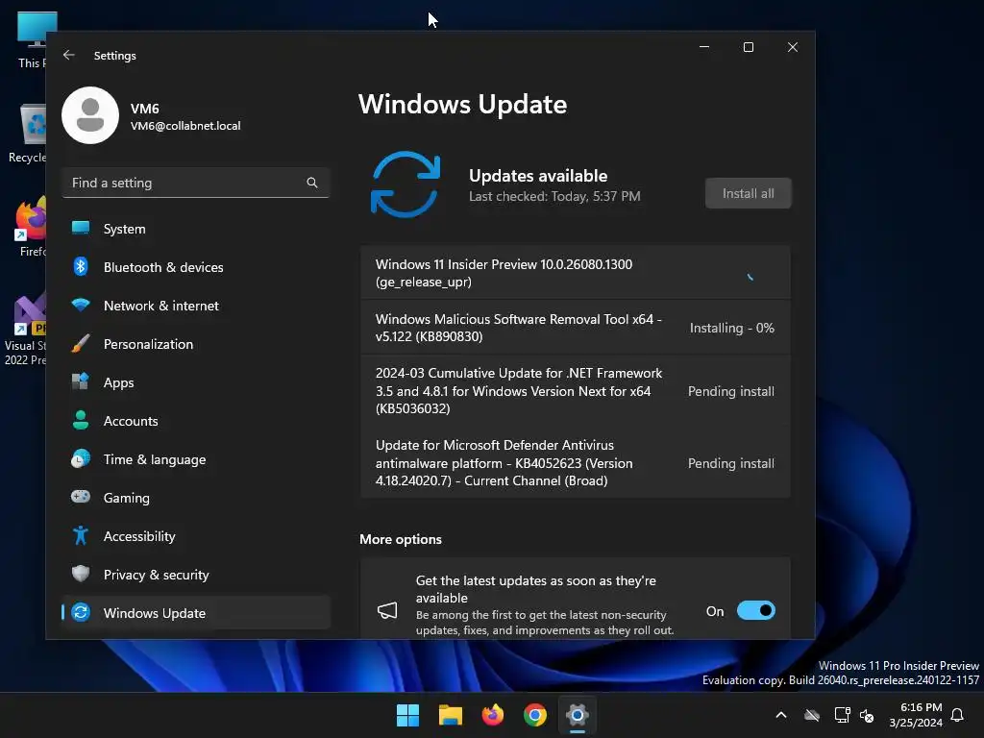This screenshot has height=738, width=984.
Task: Click the More options heading
Action: point(401,539)
